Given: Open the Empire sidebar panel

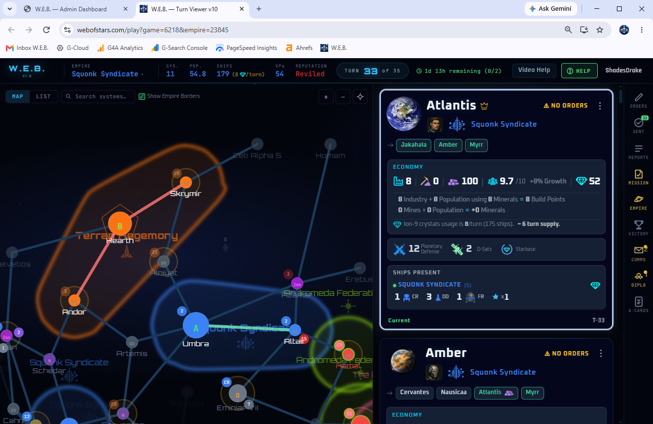Looking at the screenshot, I should (638, 202).
